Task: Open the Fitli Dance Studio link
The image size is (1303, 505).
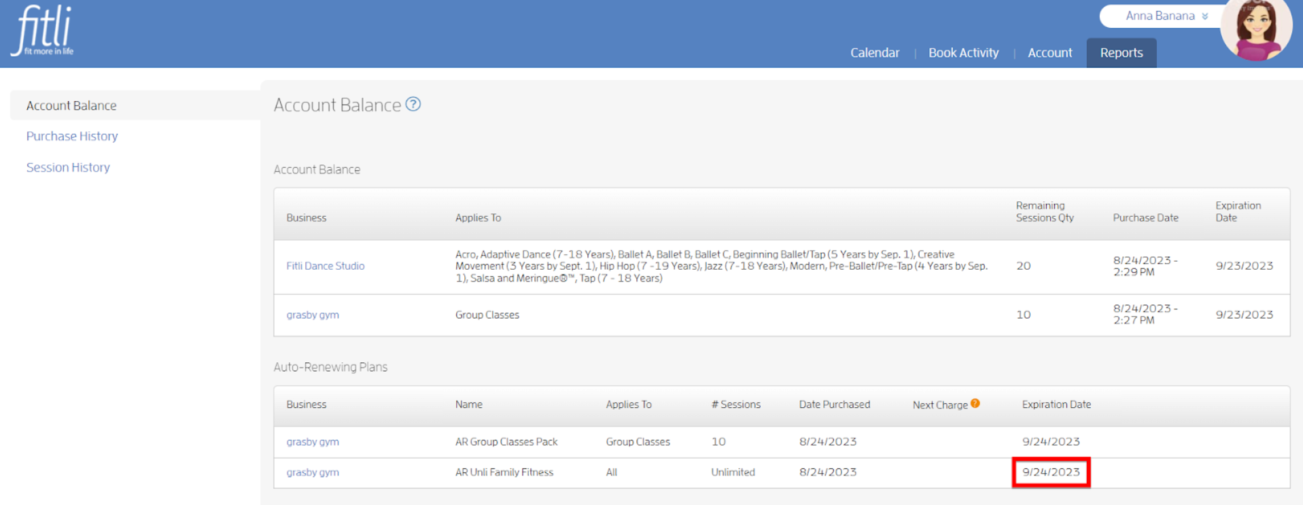Action: (x=326, y=266)
